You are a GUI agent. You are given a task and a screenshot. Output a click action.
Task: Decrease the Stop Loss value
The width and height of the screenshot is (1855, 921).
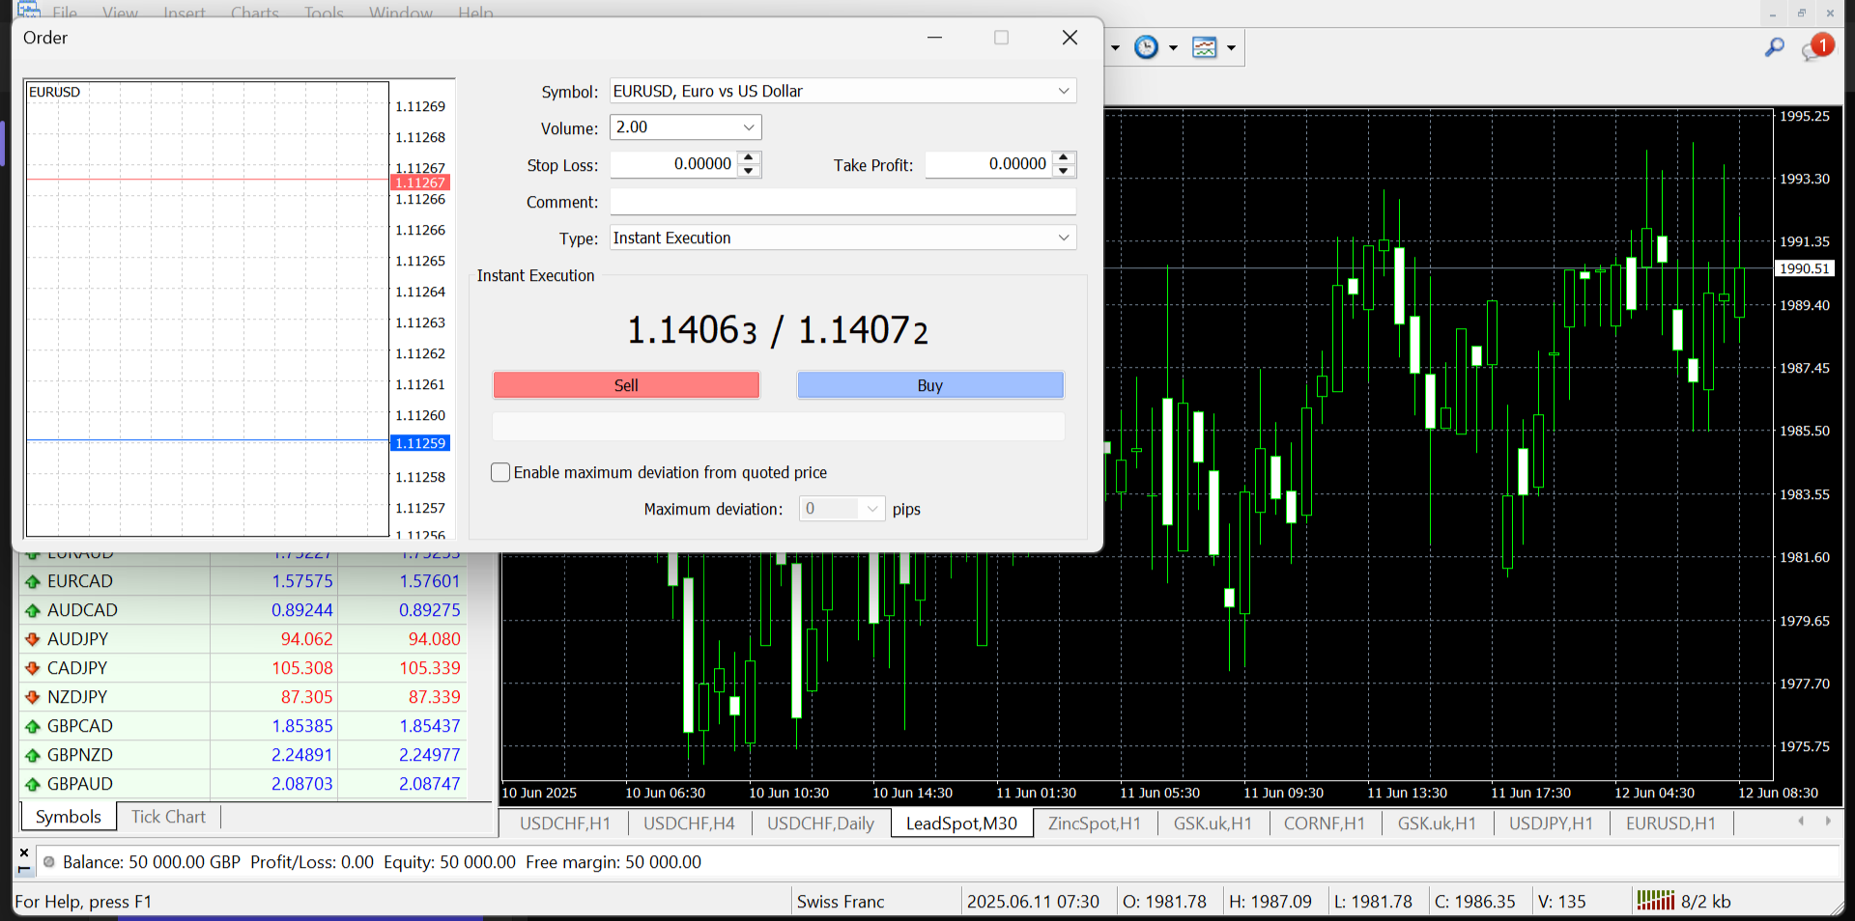(x=749, y=171)
